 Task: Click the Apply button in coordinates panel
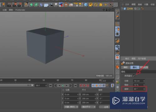105,107
